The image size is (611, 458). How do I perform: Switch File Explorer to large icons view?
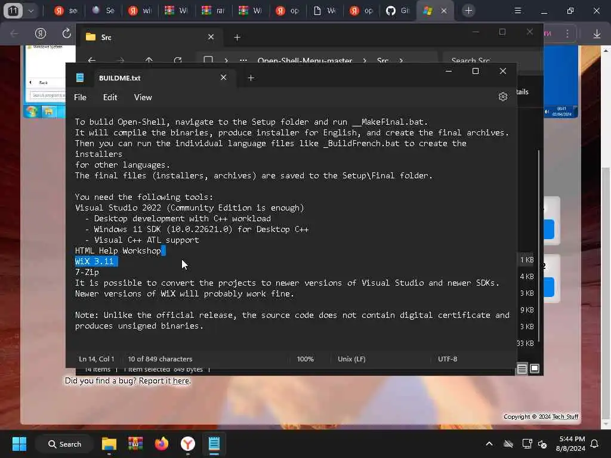(535, 369)
